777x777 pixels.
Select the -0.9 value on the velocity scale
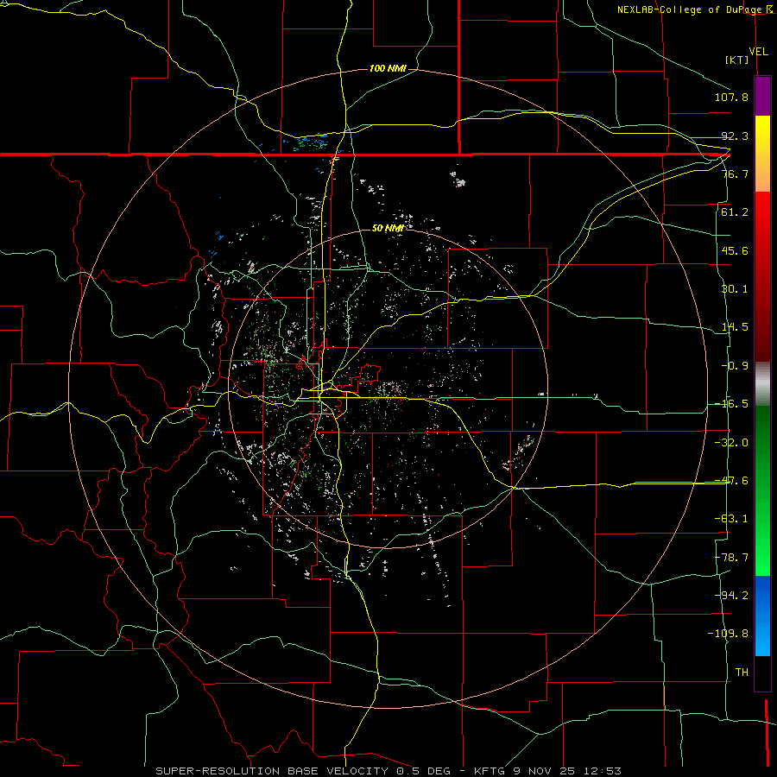[735, 366]
